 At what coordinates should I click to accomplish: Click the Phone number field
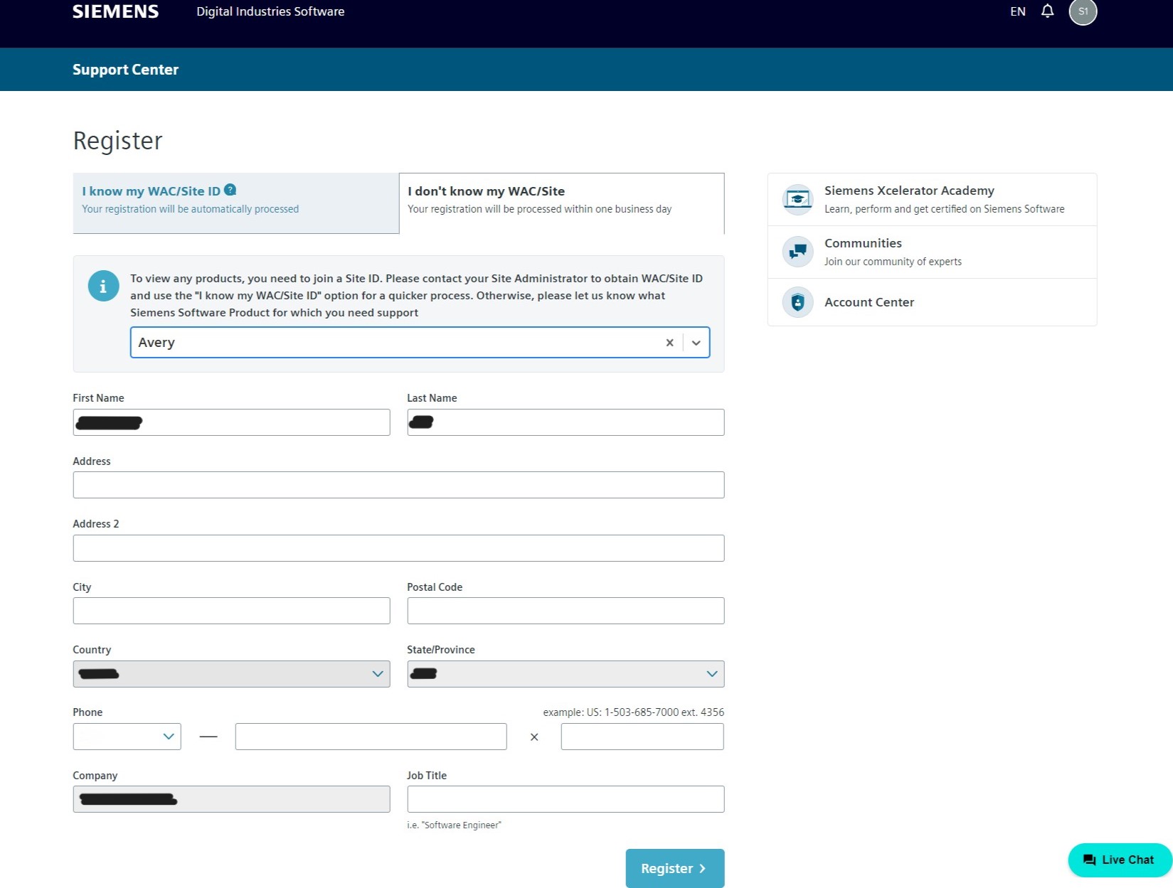pos(371,737)
